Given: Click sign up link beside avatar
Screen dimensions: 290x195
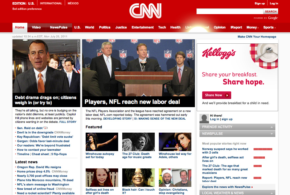Looking at the screenshot, I should point(227,119).
